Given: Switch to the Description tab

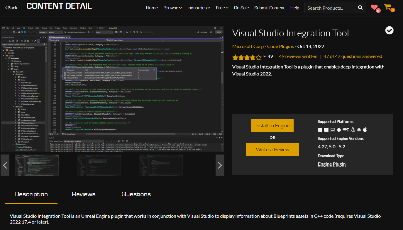Looking at the screenshot, I should click(31, 194).
